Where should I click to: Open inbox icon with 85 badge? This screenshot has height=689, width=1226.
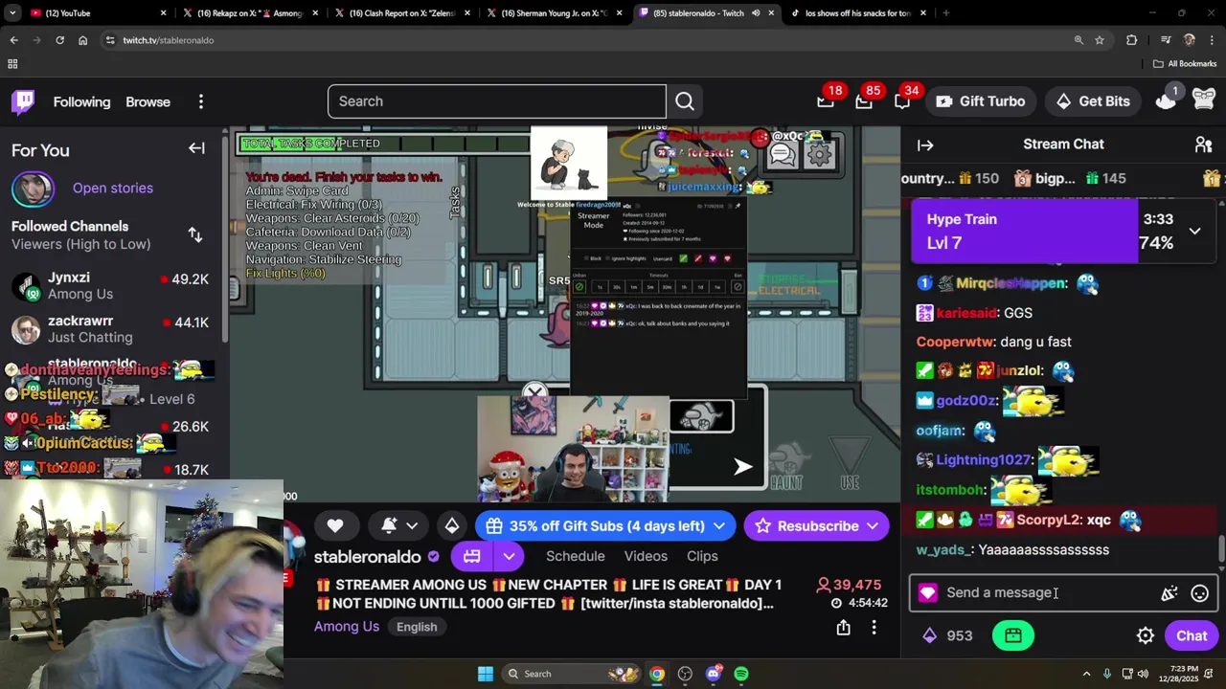pyautogui.click(x=863, y=101)
